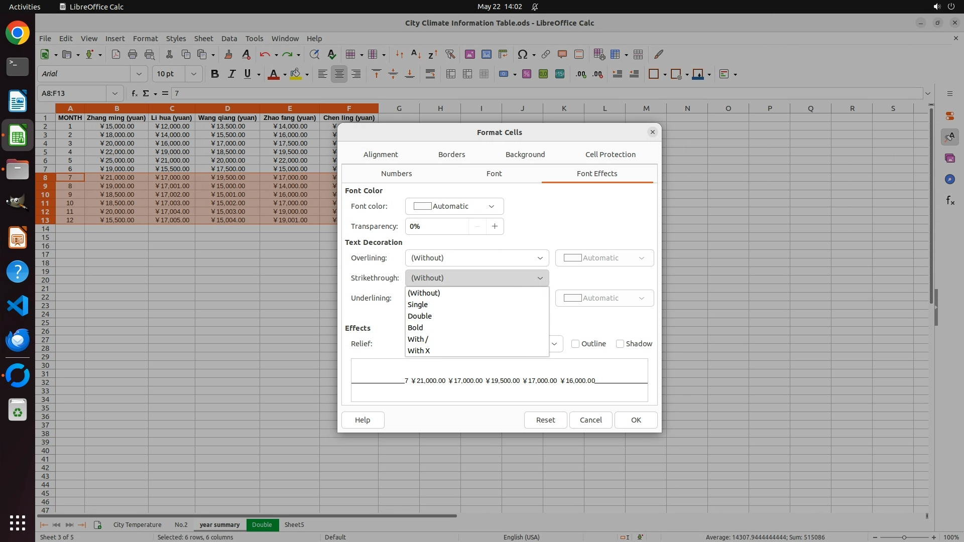This screenshot has width=964, height=542.
Task: Enable the Shadow checkbox
Action: pyautogui.click(x=620, y=344)
